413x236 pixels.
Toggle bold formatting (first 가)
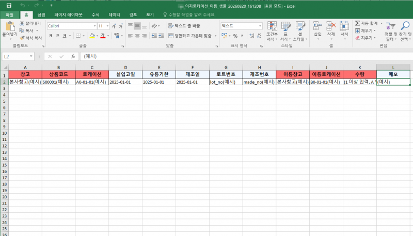coord(51,36)
